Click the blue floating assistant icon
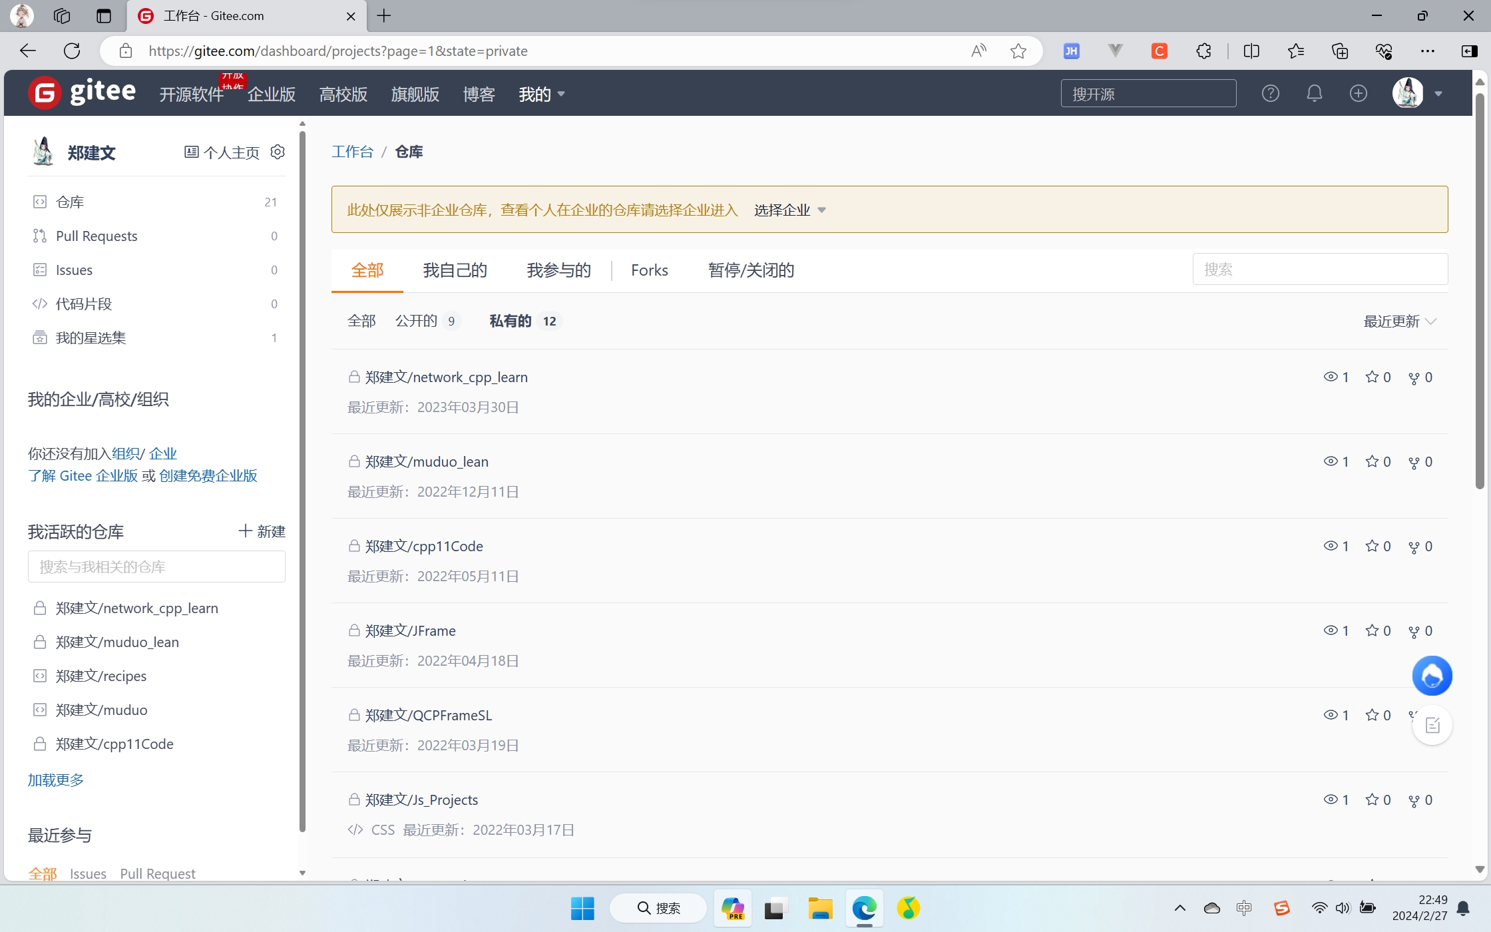1491x932 pixels. tap(1432, 676)
